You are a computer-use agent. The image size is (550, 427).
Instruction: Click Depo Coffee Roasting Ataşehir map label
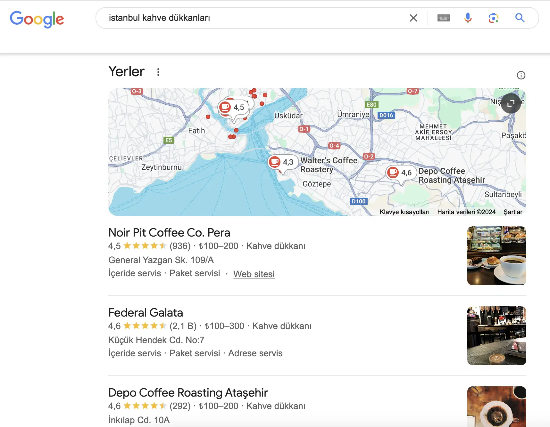click(x=452, y=175)
